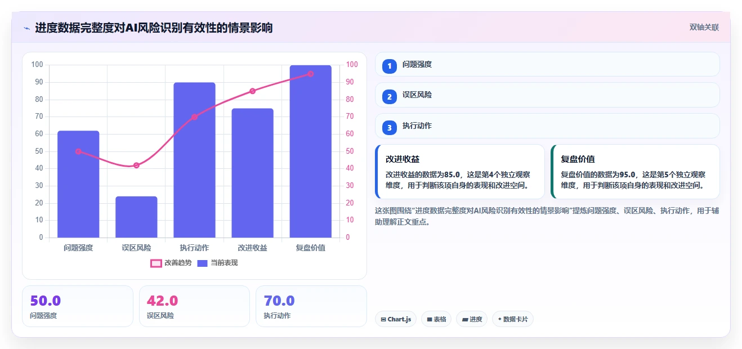Click the Chart.js chip icon
Image resolution: width=742 pixels, height=349 pixels.
(x=383, y=319)
